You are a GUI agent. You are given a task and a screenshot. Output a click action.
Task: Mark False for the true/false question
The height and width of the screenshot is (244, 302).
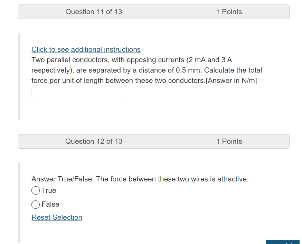[x=36, y=204]
